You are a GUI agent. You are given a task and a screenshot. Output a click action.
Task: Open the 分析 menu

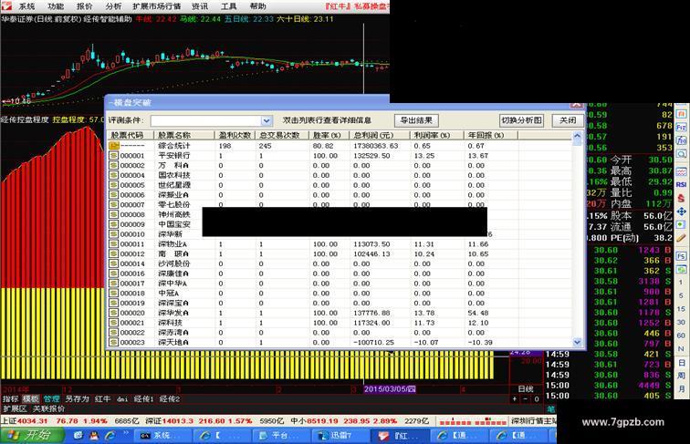113,6
